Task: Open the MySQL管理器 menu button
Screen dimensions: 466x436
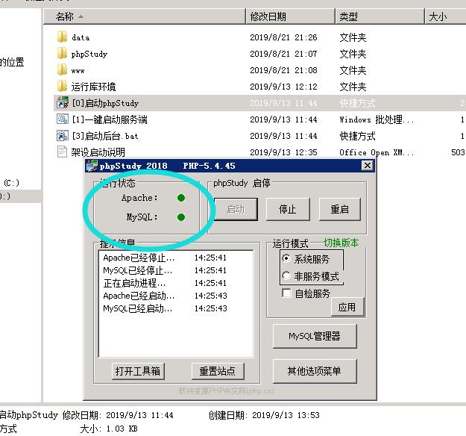Action: click(314, 337)
